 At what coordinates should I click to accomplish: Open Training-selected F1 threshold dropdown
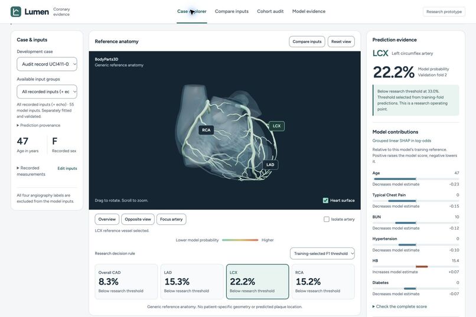click(x=322, y=254)
